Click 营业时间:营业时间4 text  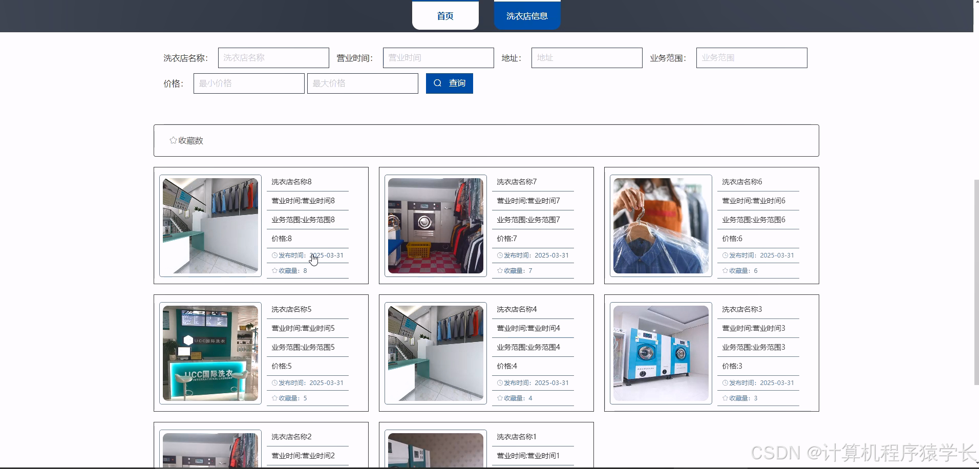(x=528, y=328)
